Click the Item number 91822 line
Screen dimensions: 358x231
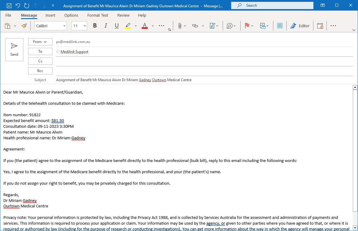(x=22, y=115)
